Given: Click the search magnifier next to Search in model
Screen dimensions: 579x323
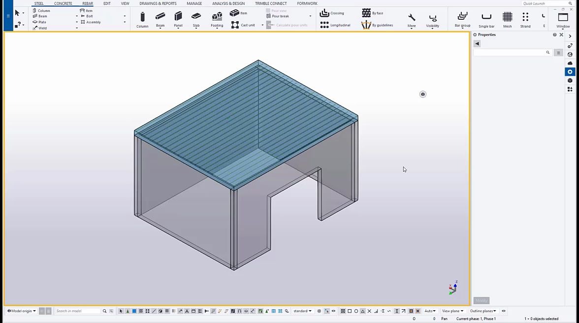Looking at the screenshot, I should (104, 311).
